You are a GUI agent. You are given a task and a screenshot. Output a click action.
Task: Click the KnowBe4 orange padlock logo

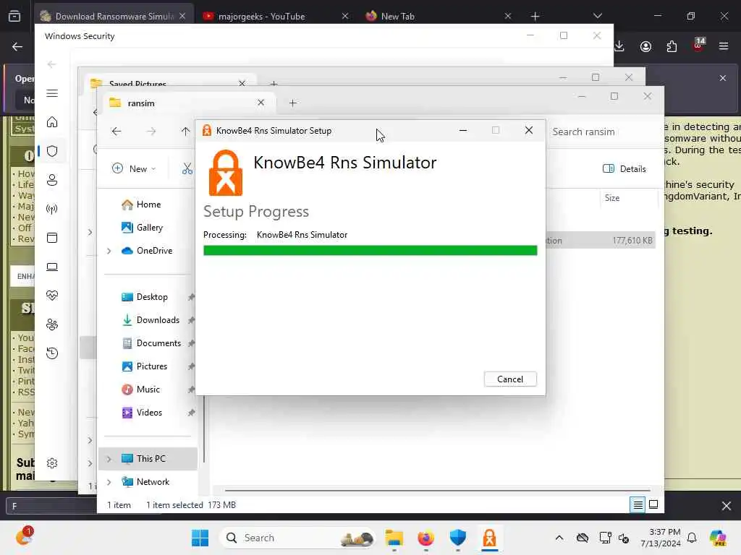point(226,173)
